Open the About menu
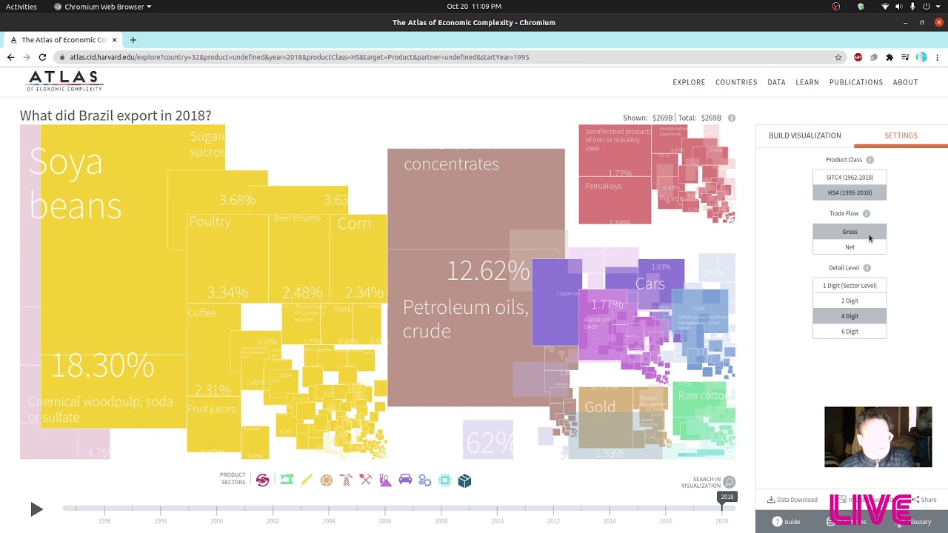Image resolution: width=948 pixels, height=533 pixels. pyautogui.click(x=905, y=82)
